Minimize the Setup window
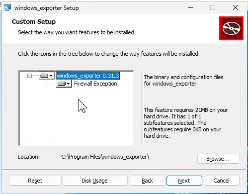The height and width of the screenshot is (194, 248). pos(190,7)
